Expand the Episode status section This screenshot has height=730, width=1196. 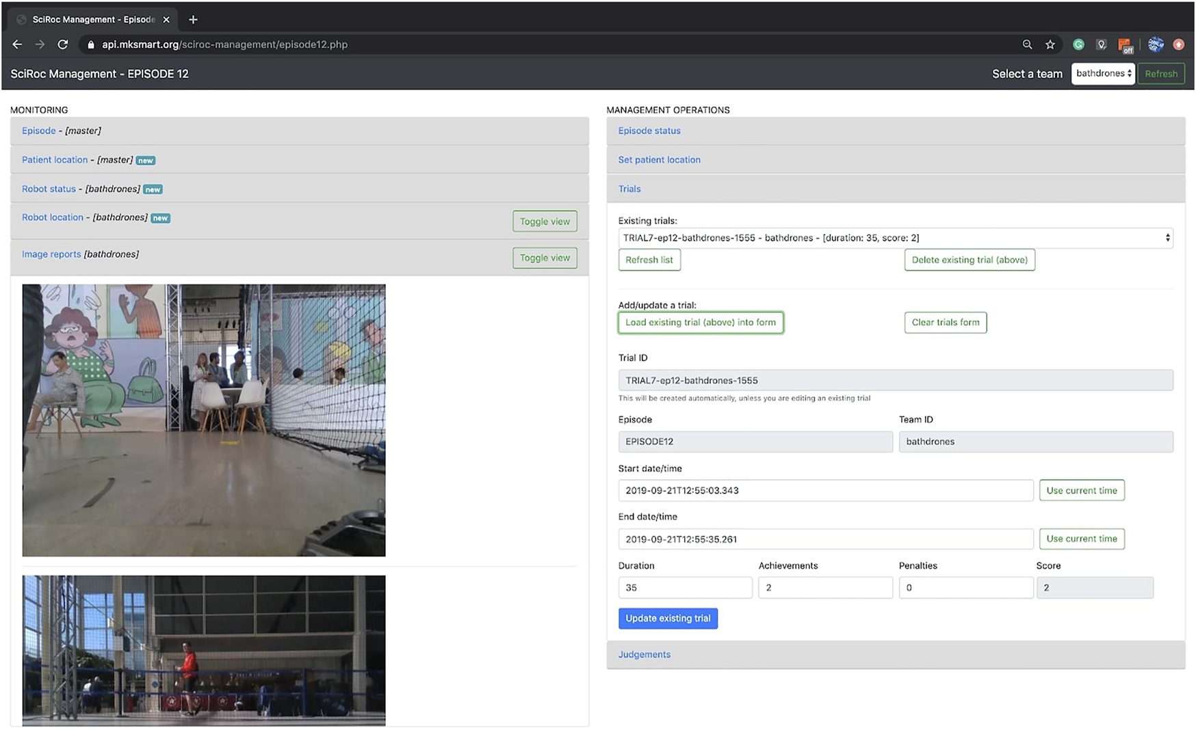coord(649,131)
